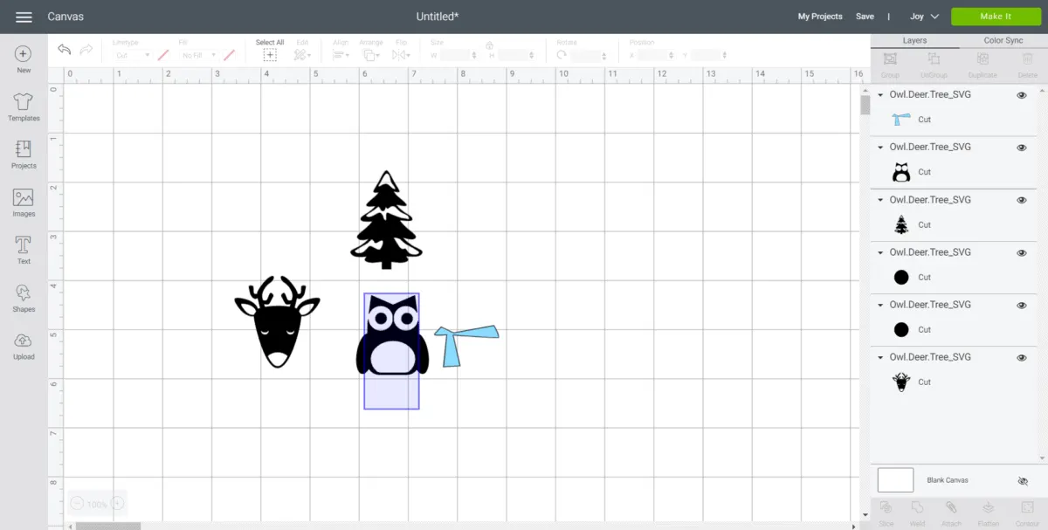Image resolution: width=1048 pixels, height=530 pixels.
Task: Toggle Blank Canvas visibility
Action: (1023, 480)
